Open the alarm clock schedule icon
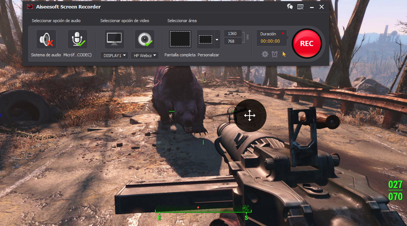This screenshot has height=226, width=407. point(275,54)
